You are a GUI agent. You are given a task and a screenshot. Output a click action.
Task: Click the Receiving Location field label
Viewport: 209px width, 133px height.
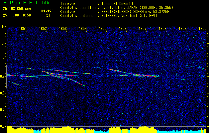click(x=77, y=8)
